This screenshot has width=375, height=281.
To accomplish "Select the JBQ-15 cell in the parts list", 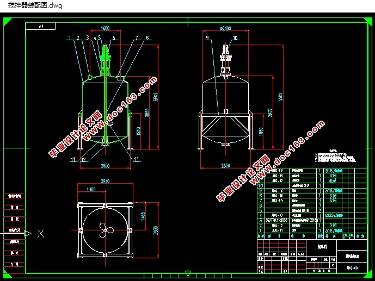I will pyautogui.click(x=277, y=196).
